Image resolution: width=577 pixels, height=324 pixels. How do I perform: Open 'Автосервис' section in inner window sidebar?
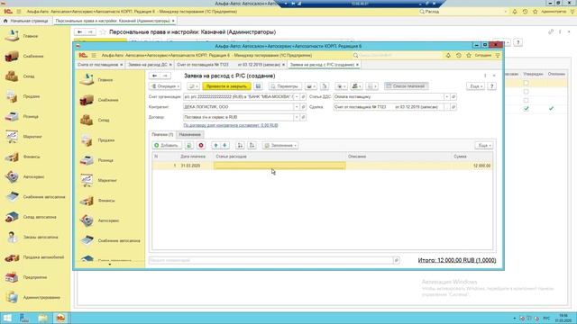coord(108,220)
